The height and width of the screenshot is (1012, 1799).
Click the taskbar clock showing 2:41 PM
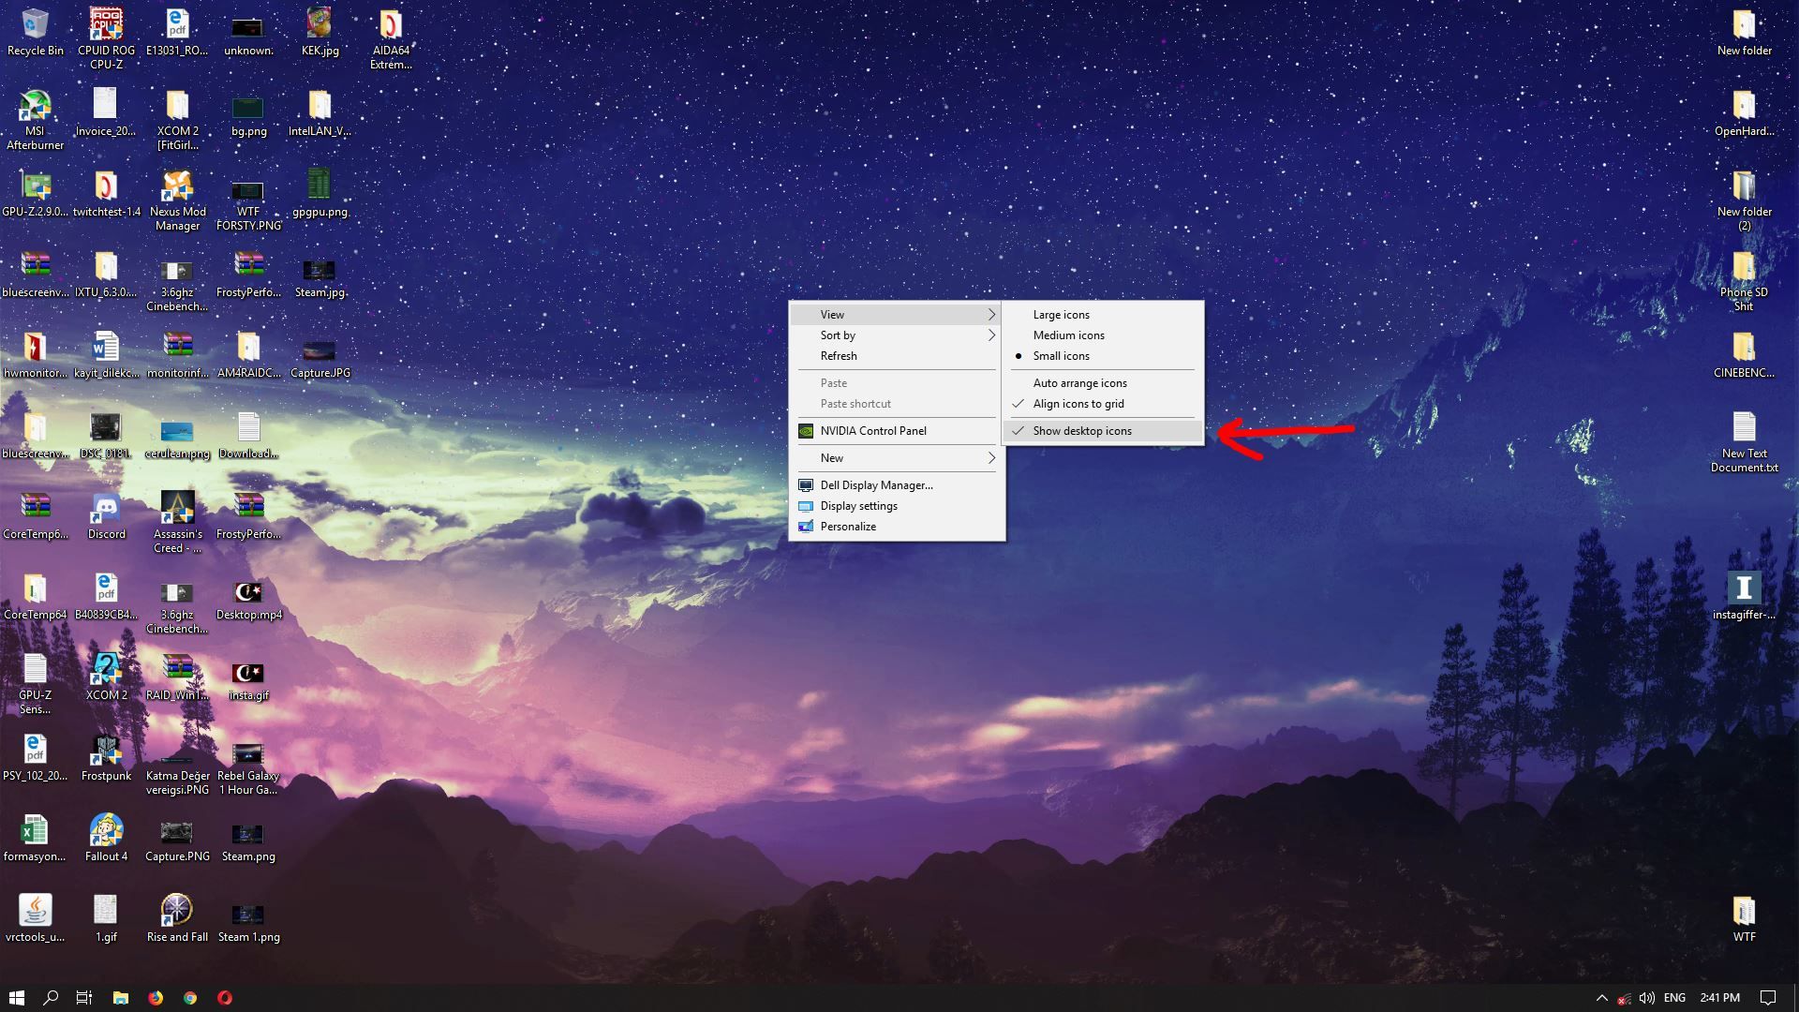coord(1719,998)
